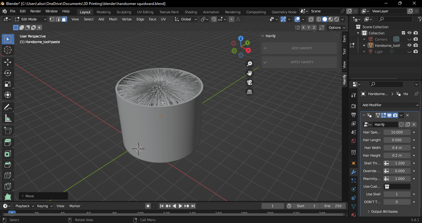Enable face select mode

tap(64, 19)
